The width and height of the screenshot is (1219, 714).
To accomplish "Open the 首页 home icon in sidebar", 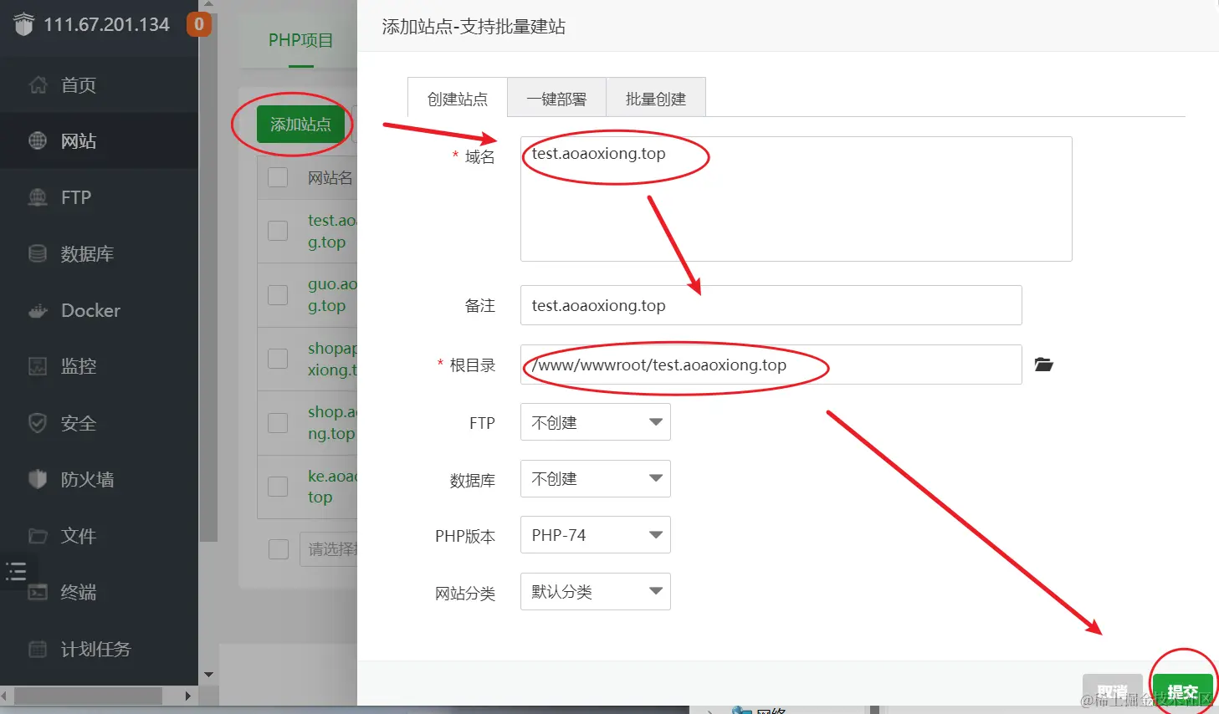I will point(38,84).
